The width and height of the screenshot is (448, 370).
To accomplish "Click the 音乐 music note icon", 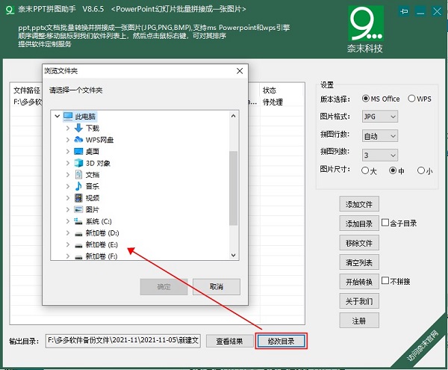I will point(78,186).
